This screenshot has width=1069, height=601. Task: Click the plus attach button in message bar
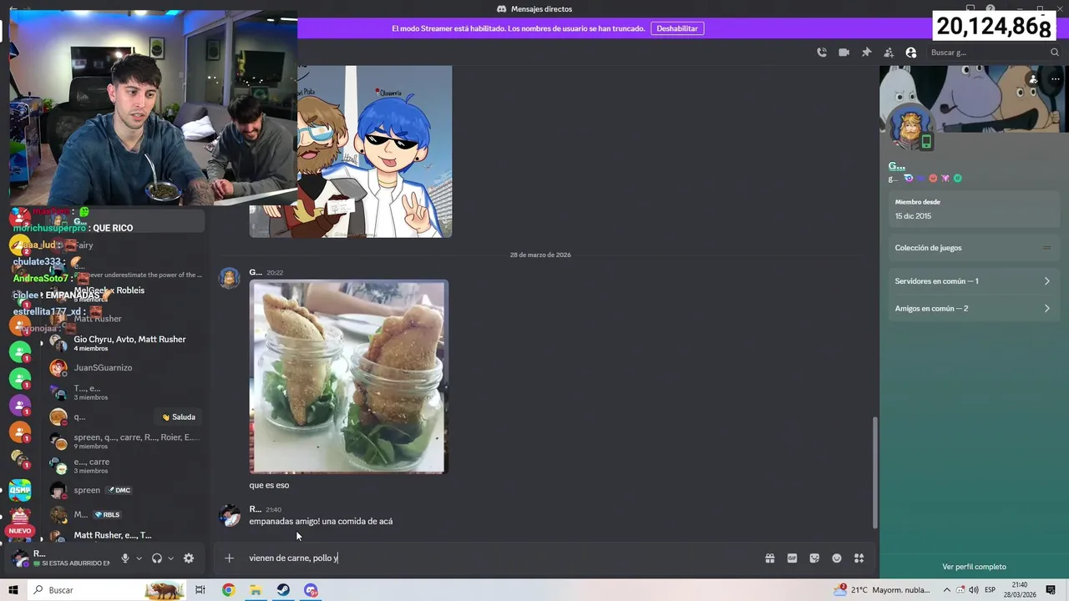[x=230, y=558]
